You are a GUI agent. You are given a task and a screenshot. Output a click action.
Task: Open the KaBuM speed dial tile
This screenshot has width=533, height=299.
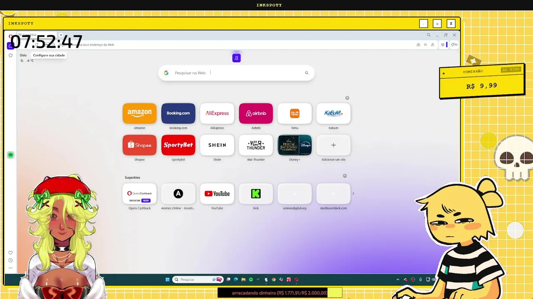pyautogui.click(x=333, y=113)
